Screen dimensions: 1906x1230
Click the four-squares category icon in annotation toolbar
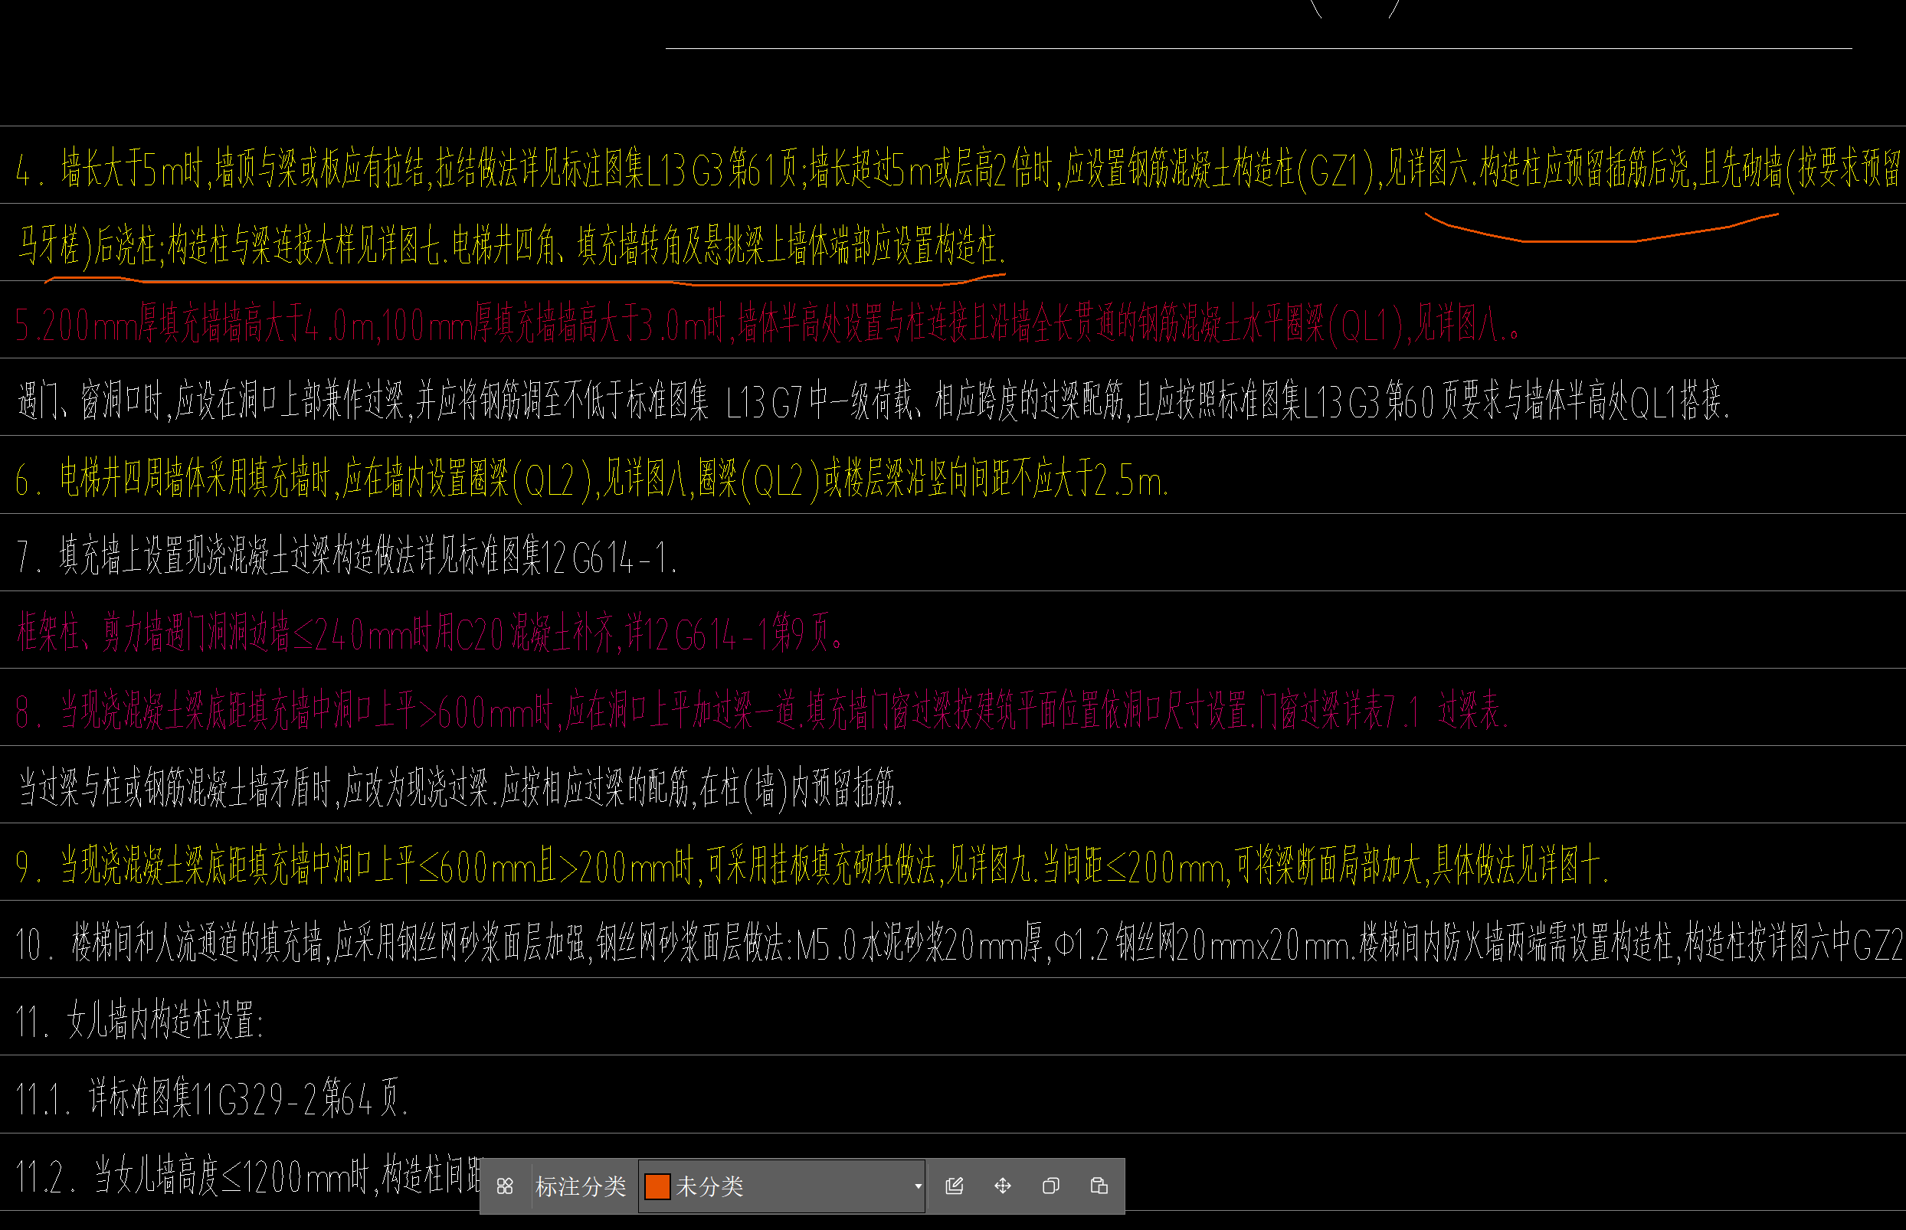(x=505, y=1186)
